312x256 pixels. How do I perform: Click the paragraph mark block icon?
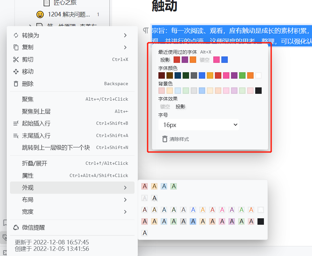[x=146, y=30]
